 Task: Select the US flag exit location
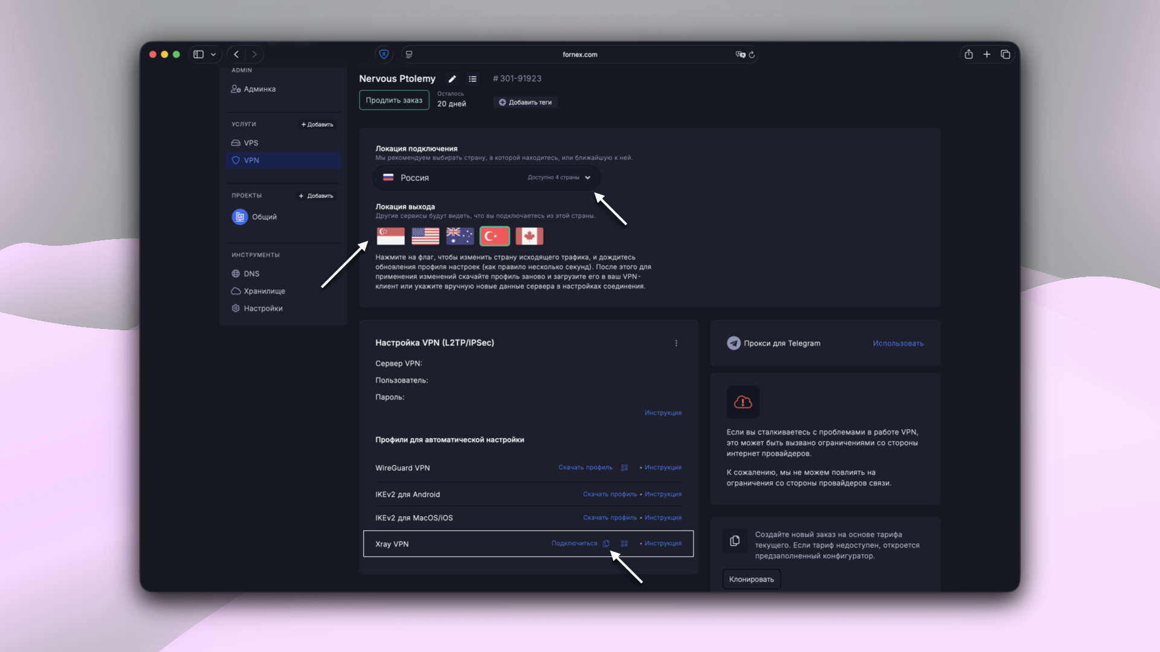pyautogui.click(x=425, y=236)
